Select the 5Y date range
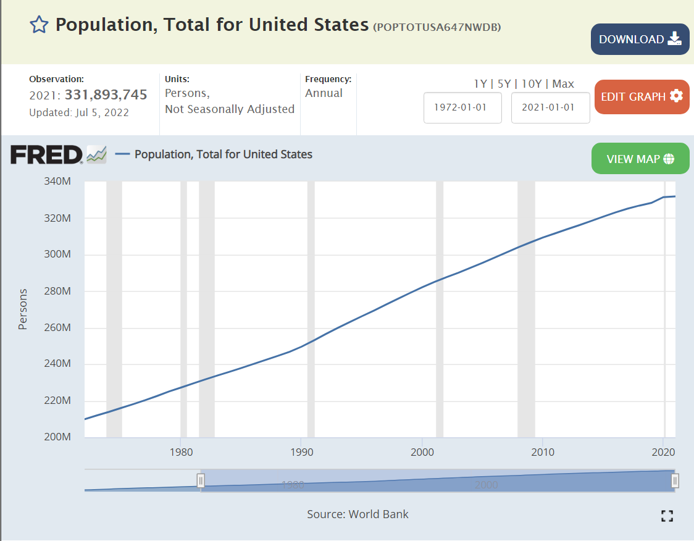The width and height of the screenshot is (694, 541). click(505, 84)
